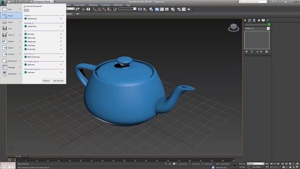Open the Curve Editor icon
This screenshot has height=169, width=300.
162,9
